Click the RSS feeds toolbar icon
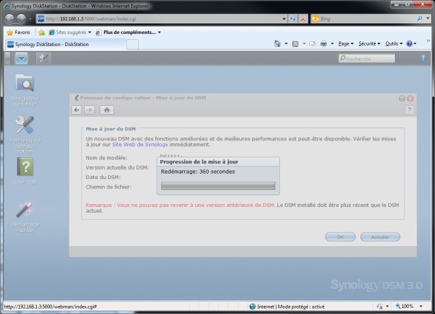 (295, 44)
